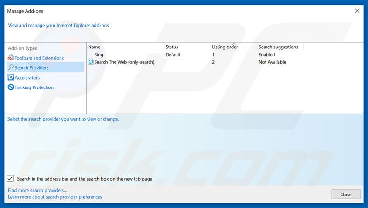Click the Tracking Protection blocked-circle icon
This screenshot has height=208, width=368.
pyautogui.click(x=11, y=87)
